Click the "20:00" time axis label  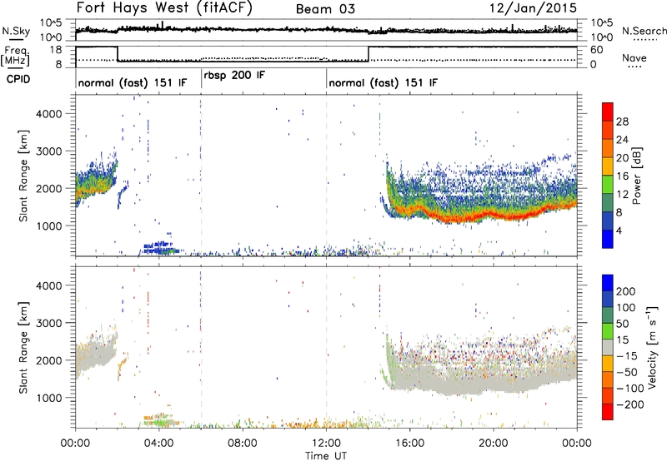tap(494, 444)
